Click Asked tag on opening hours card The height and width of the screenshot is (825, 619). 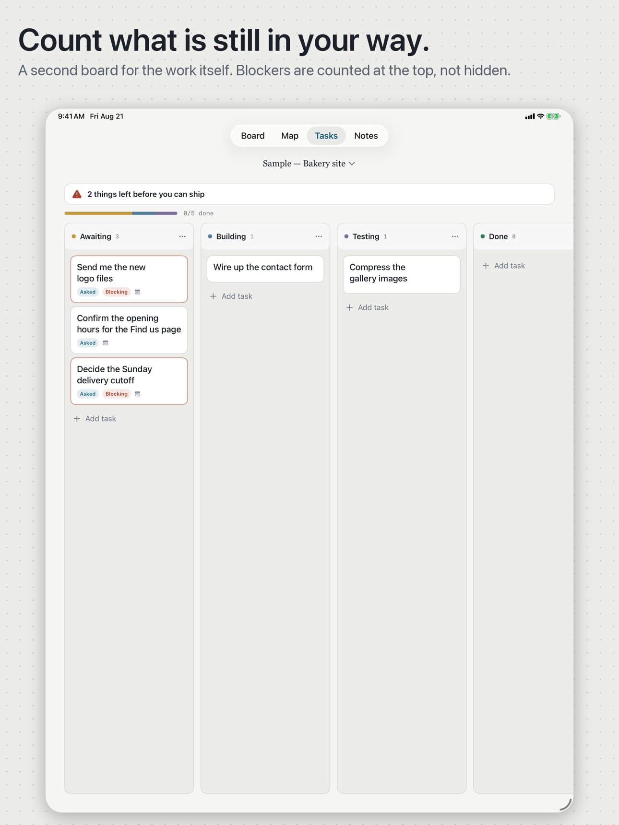[x=88, y=343]
